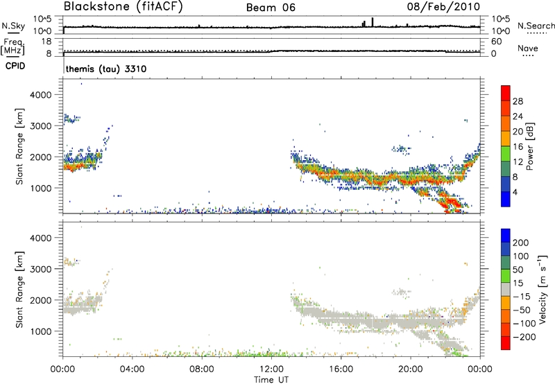Image resolution: width=555 pixels, height=384 pixels.
Task: Click the '18' tick on the frequency axis
Action: (46, 42)
